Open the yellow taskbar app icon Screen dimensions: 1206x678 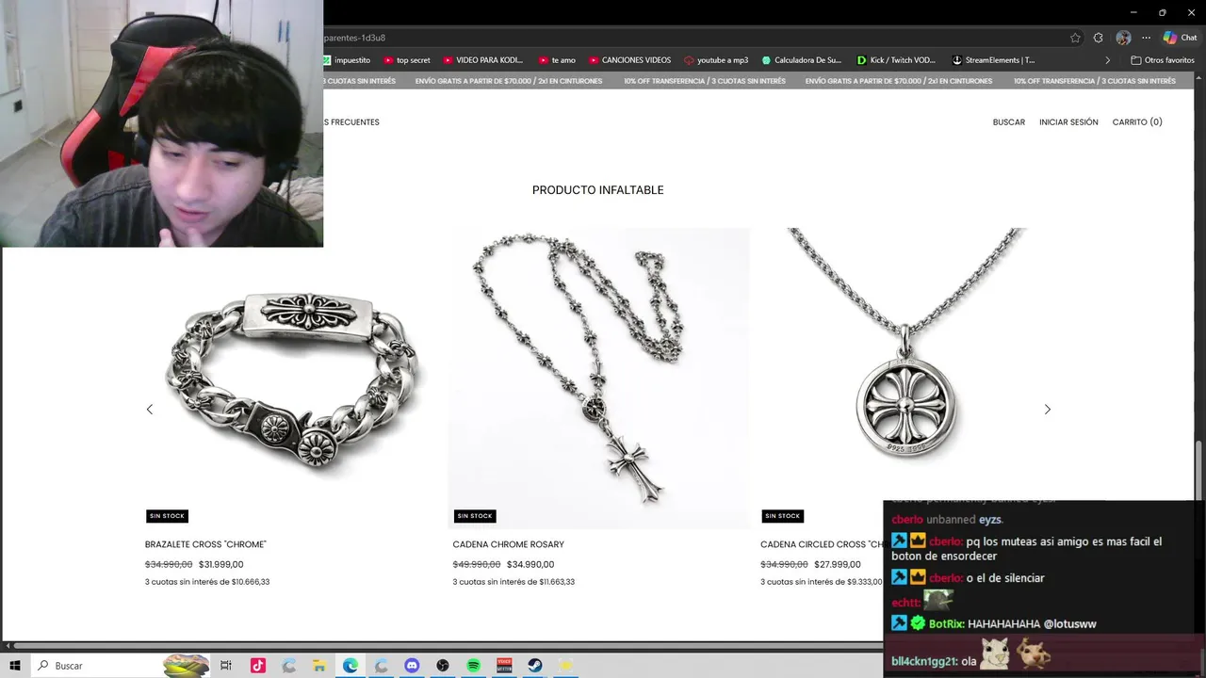click(565, 666)
